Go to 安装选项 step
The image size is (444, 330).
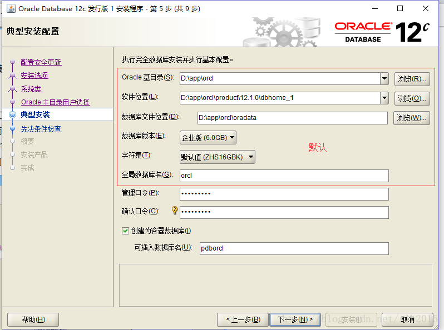34,76
